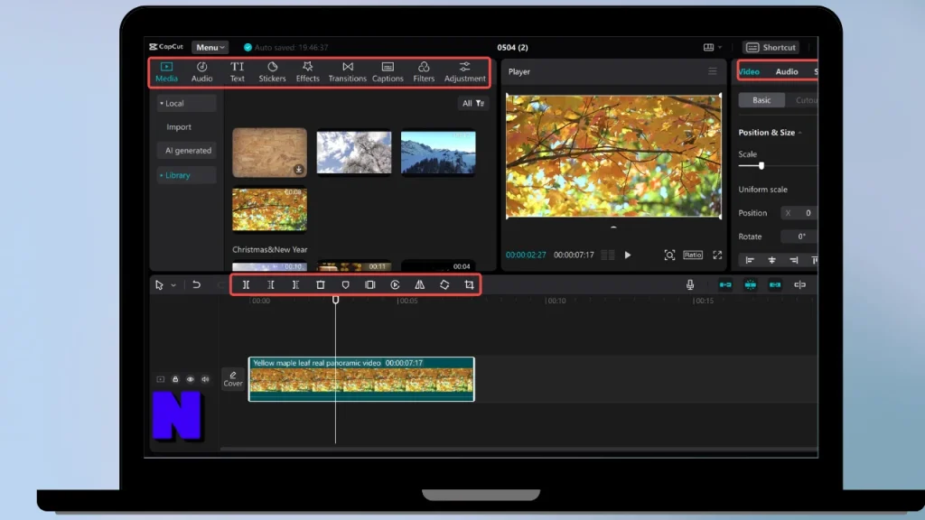
Task: Click the Reverse playback icon
Action: [395, 284]
